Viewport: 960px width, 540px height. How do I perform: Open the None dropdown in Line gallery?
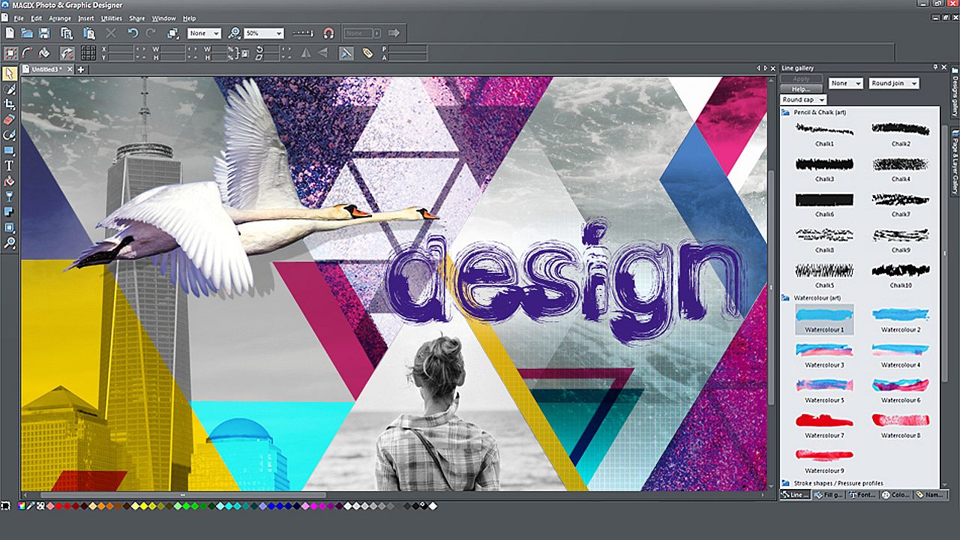(846, 84)
